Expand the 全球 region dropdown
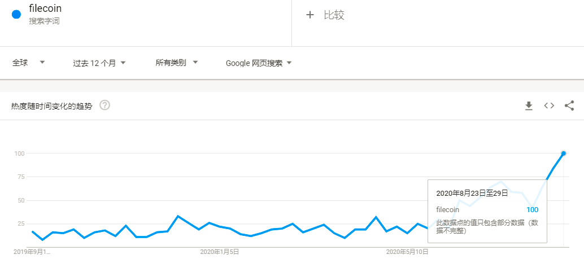The image size is (584, 272). (x=29, y=63)
